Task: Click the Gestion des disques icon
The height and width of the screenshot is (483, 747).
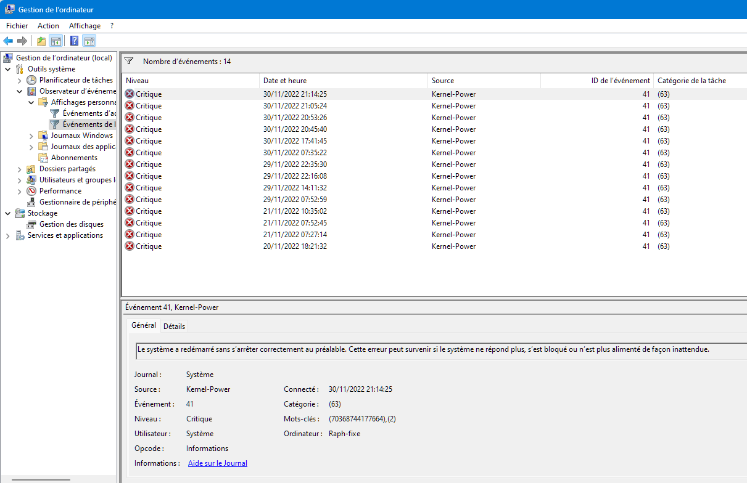Action: pos(31,224)
